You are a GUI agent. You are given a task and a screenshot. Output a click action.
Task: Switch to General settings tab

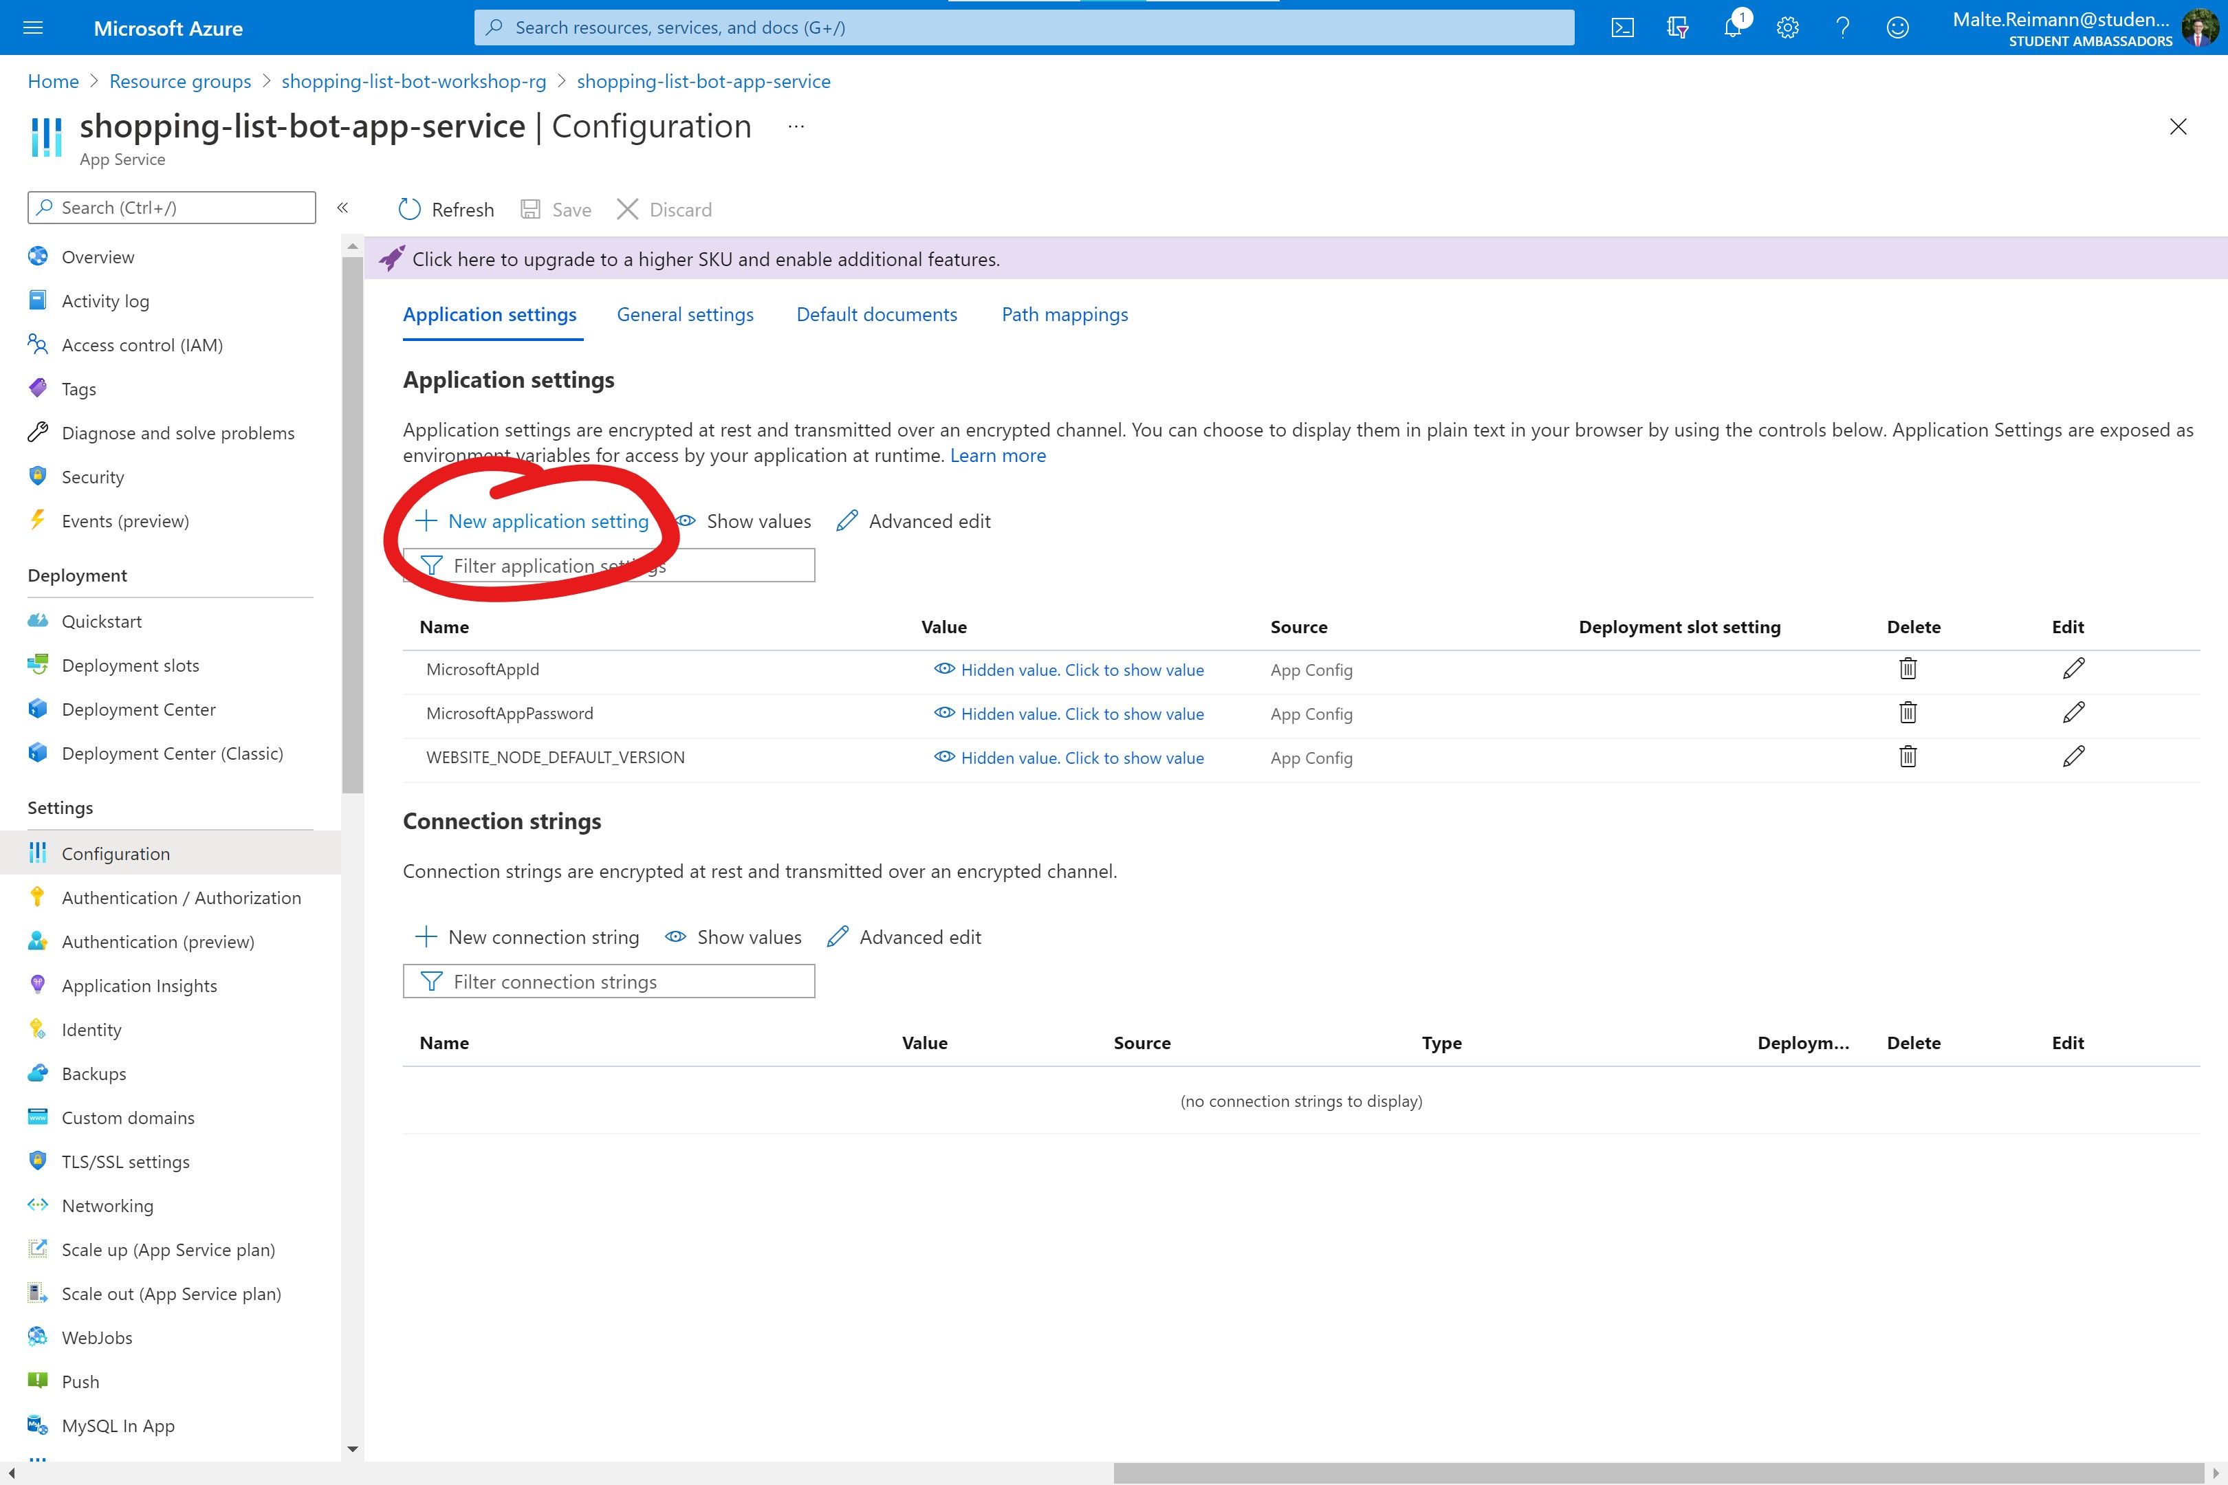685,314
